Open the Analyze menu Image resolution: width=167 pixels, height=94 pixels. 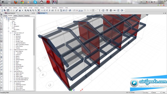click(36, 8)
